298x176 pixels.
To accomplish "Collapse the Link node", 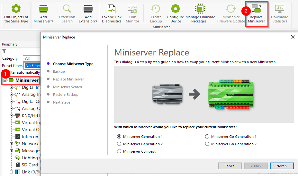I will tap(11, 172).
